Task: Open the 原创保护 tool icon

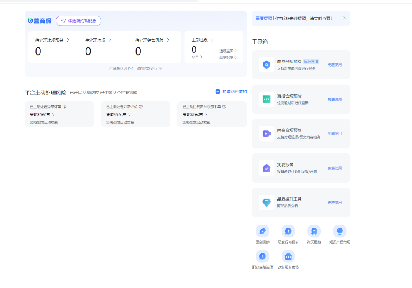Action: pyautogui.click(x=262, y=231)
